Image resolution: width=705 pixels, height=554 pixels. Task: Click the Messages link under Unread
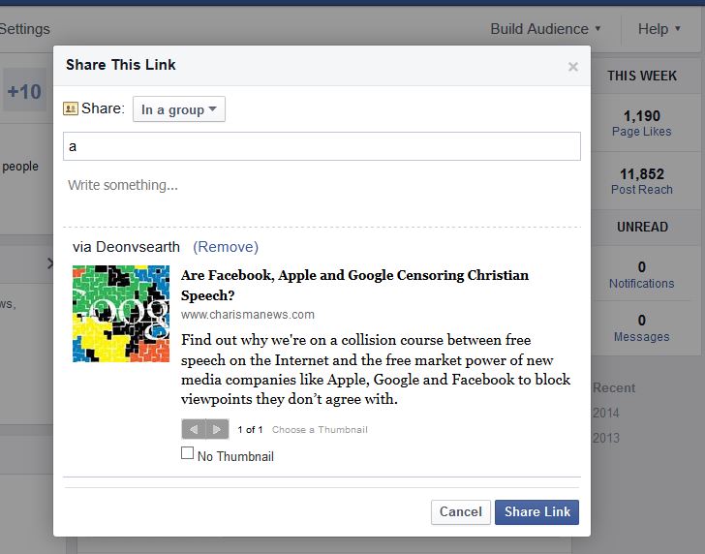point(642,337)
